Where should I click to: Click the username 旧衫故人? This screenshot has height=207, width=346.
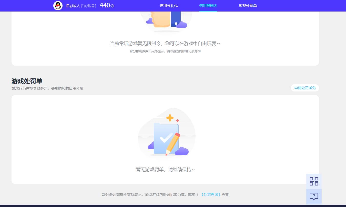point(72,6)
